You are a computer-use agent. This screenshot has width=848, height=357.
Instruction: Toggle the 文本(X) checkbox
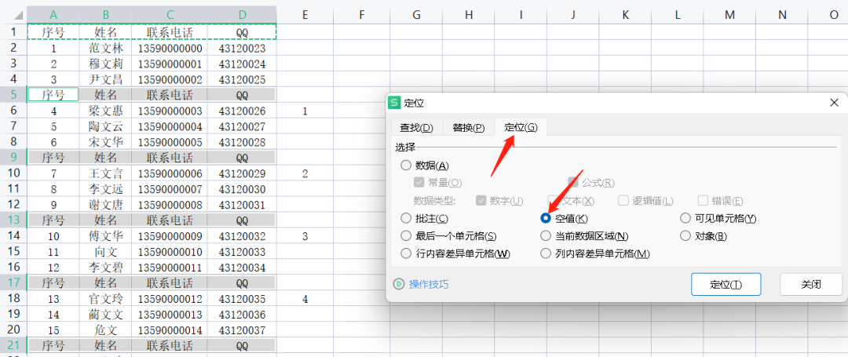(553, 200)
